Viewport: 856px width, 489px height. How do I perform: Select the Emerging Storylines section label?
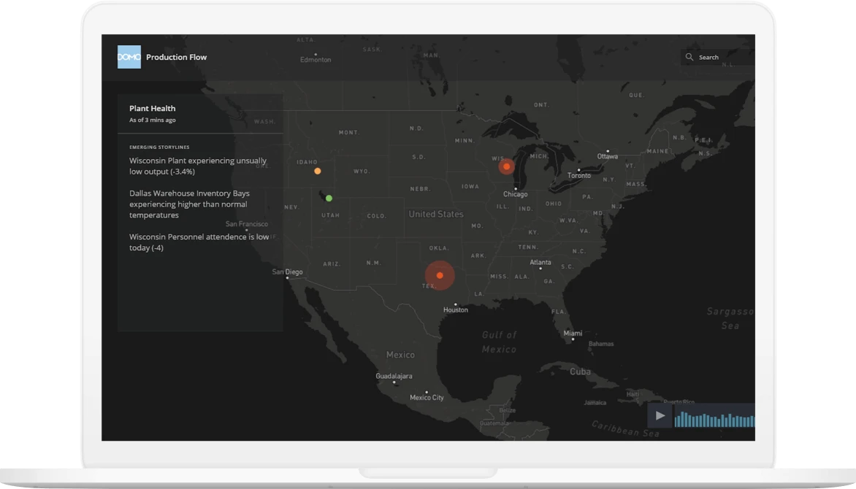[160, 146]
